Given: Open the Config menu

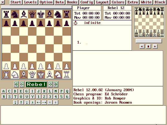Looking at the screenshot, I should (x=87, y=2).
